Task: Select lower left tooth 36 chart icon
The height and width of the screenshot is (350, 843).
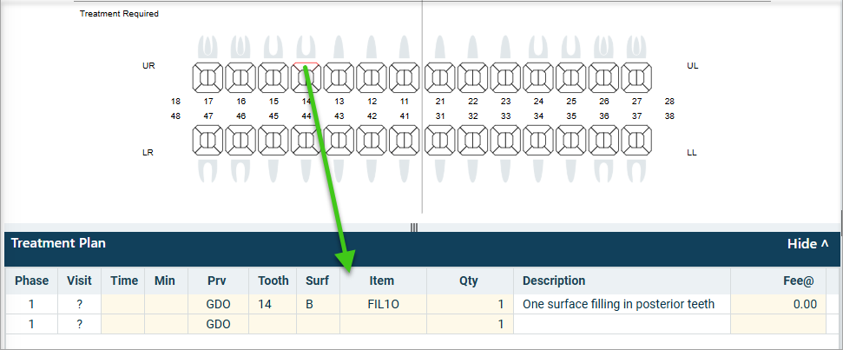Action: pyautogui.click(x=603, y=140)
